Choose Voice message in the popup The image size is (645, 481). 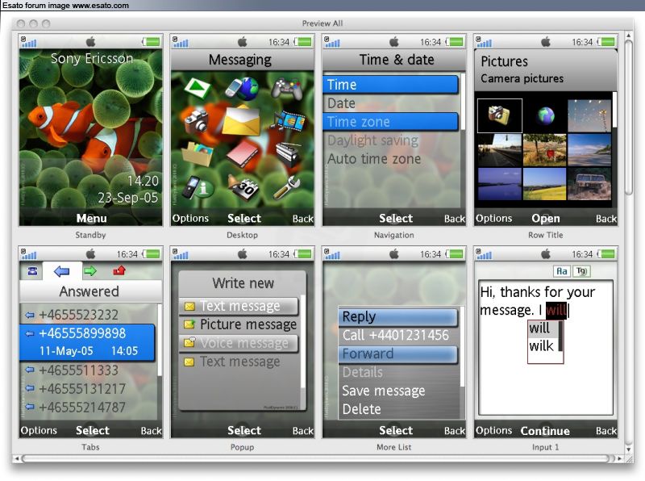[239, 343]
